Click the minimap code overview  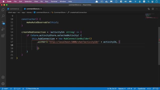pos(151,16)
